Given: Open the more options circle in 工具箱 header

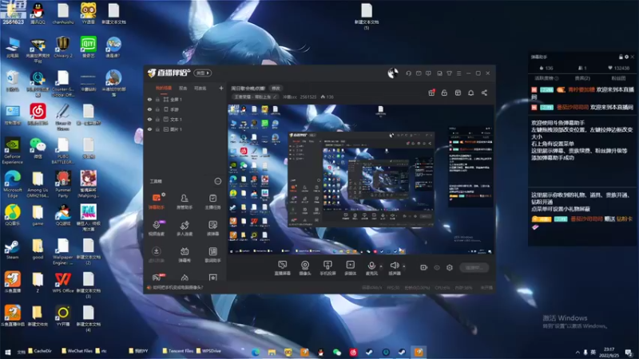Looking at the screenshot, I should (x=218, y=181).
